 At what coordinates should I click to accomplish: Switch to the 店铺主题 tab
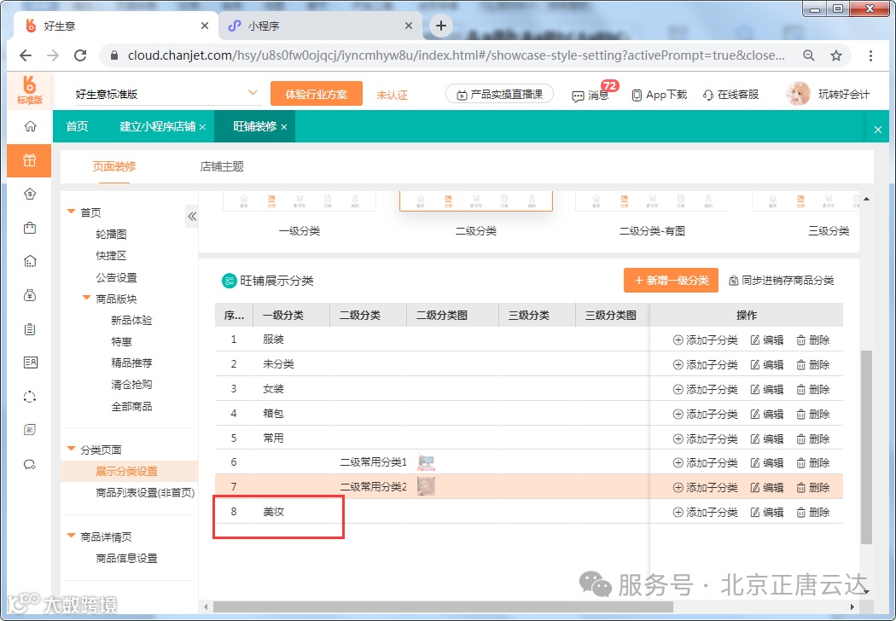click(222, 166)
